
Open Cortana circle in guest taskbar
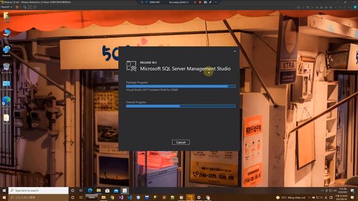(73, 190)
